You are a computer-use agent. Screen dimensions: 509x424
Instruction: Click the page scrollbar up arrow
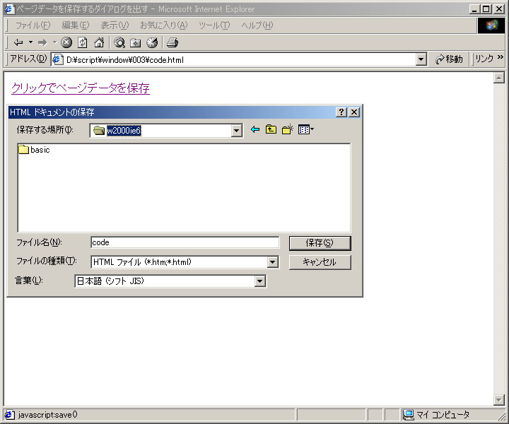pyautogui.click(x=498, y=78)
